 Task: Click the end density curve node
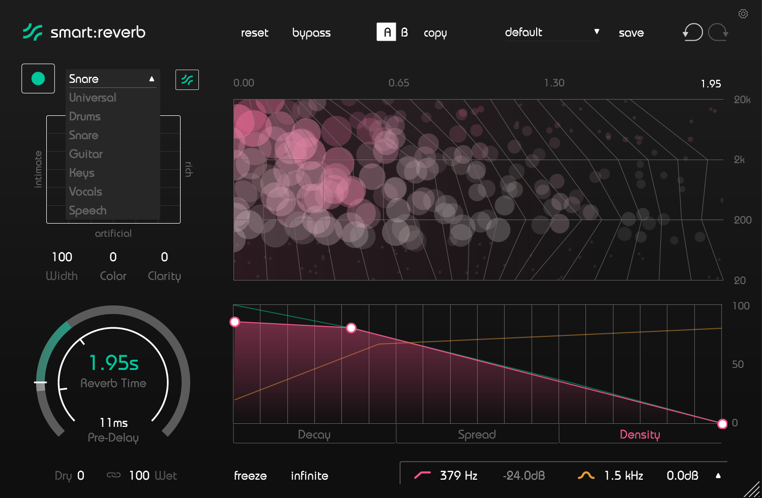[722, 424]
